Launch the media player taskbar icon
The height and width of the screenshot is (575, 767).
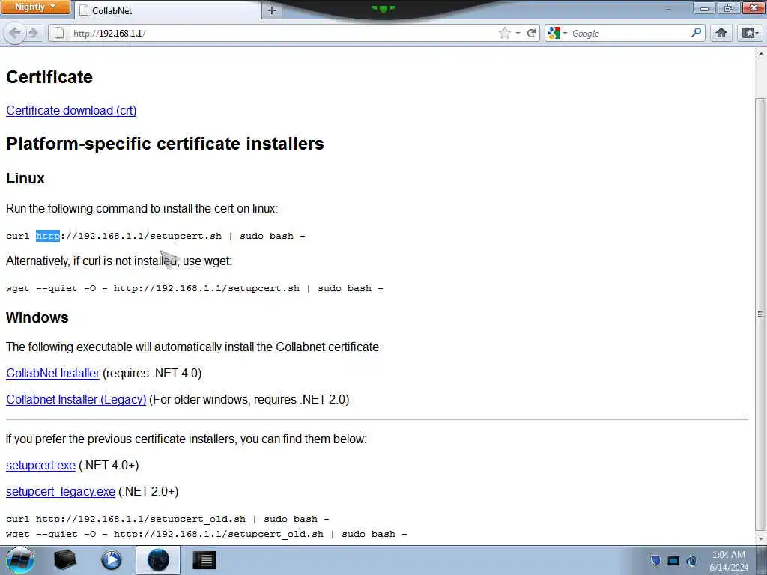point(111,560)
